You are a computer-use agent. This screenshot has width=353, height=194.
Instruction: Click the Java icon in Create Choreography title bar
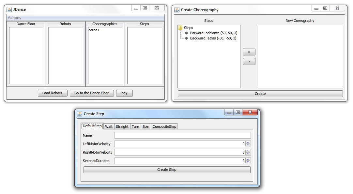[177, 10]
